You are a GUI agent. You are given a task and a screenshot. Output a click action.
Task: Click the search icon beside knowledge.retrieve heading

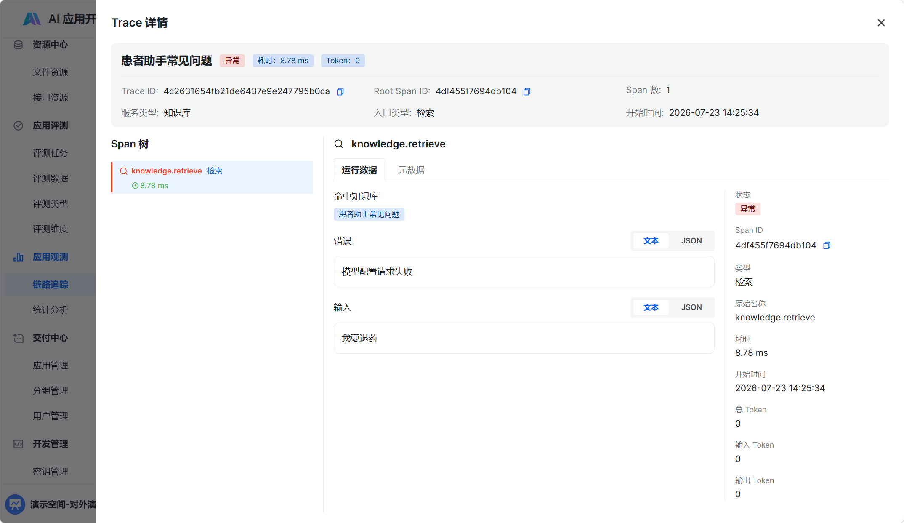[x=339, y=144]
